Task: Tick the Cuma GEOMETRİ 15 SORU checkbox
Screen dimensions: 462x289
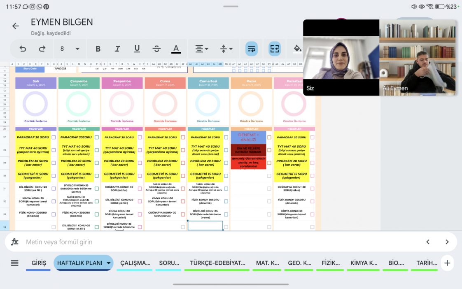Action: pyautogui.click(x=183, y=176)
